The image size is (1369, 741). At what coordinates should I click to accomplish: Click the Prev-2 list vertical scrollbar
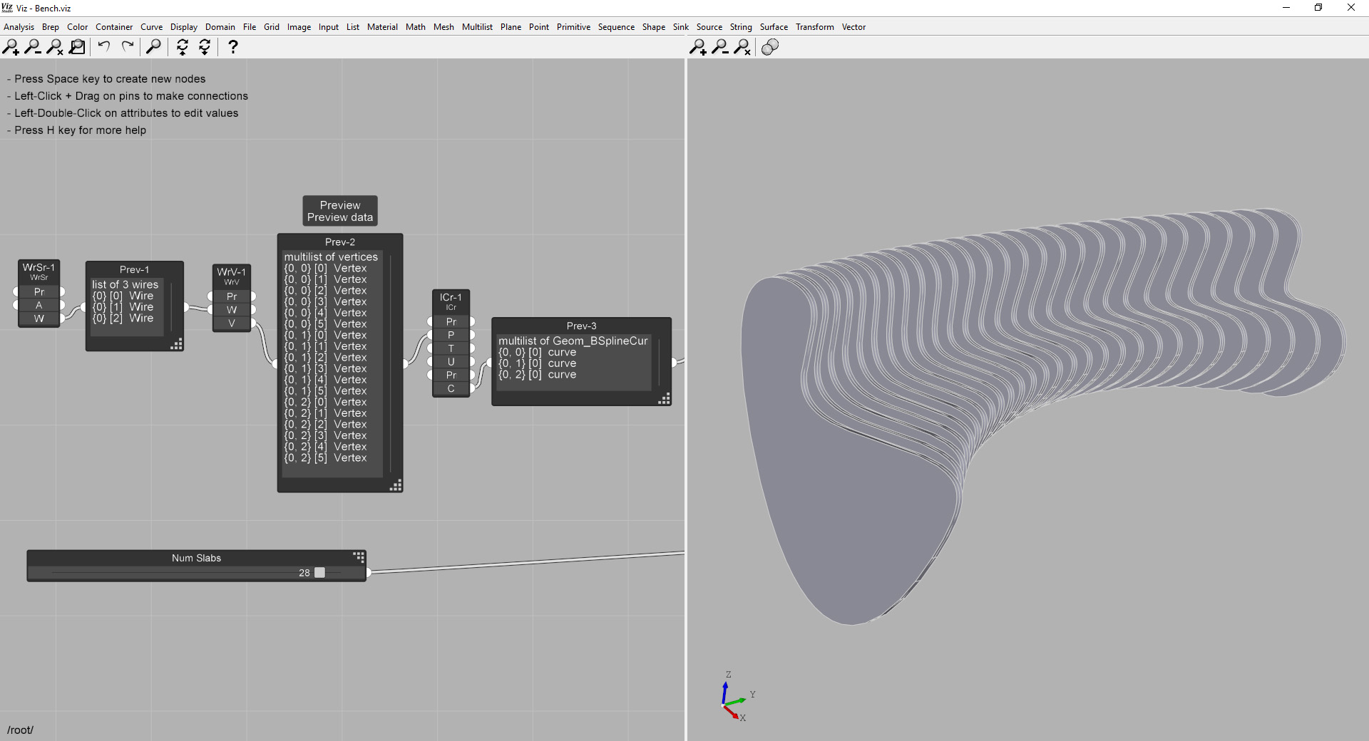(391, 363)
